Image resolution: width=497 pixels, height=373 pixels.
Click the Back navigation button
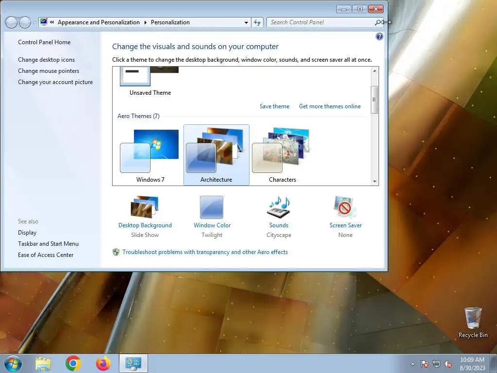11,22
